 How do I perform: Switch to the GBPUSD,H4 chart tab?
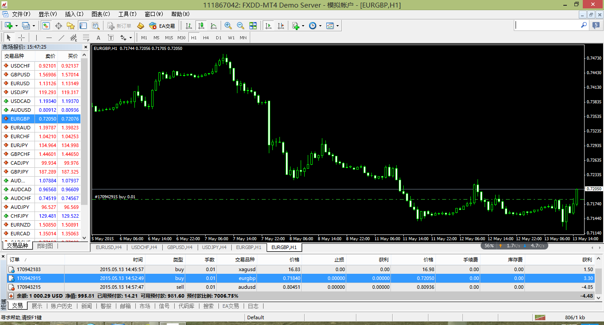click(x=180, y=247)
